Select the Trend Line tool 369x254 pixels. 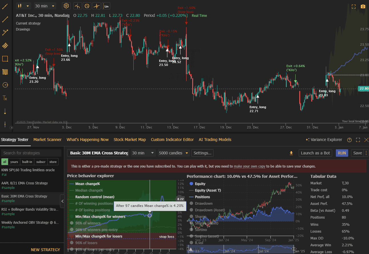click(5, 19)
